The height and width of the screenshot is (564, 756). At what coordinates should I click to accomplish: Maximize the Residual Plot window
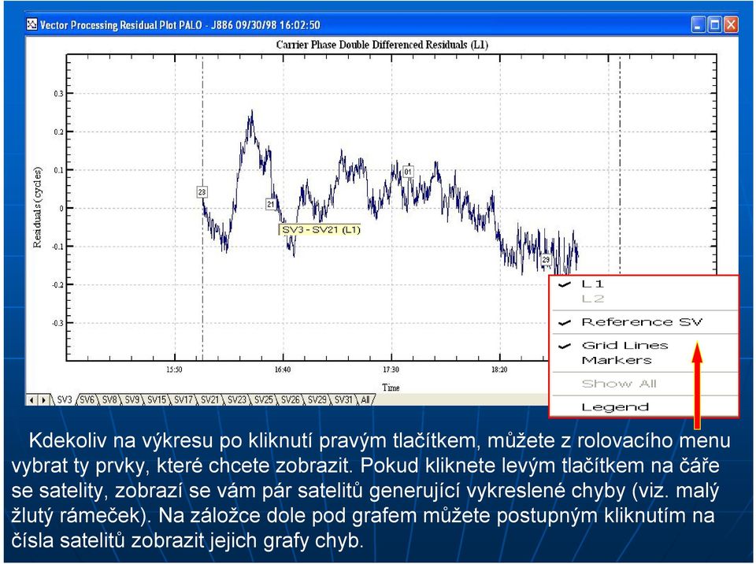point(714,24)
